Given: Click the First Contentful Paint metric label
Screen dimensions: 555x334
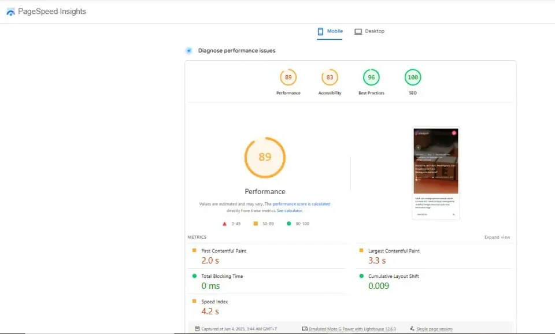Looking at the screenshot, I should point(224,251).
